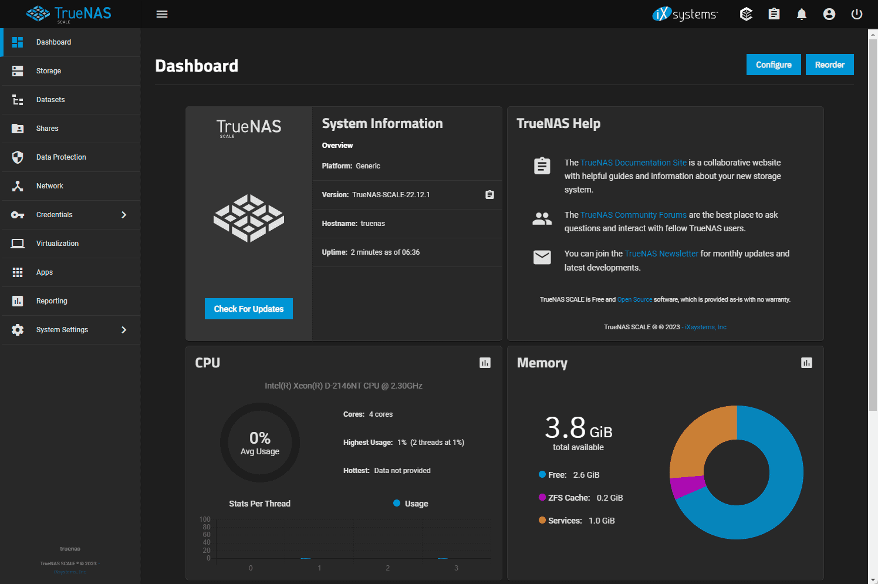Click the Shares folder icon in sidebar
This screenshot has height=584, width=878.
coord(18,129)
